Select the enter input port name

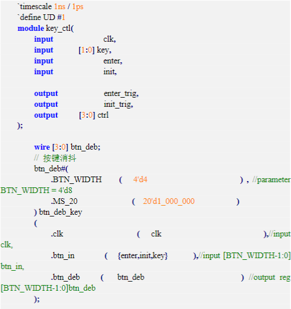point(113,61)
